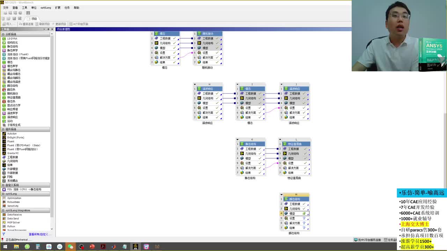
Task: Open the optiSLang menu in menu bar
Action: click(46, 8)
